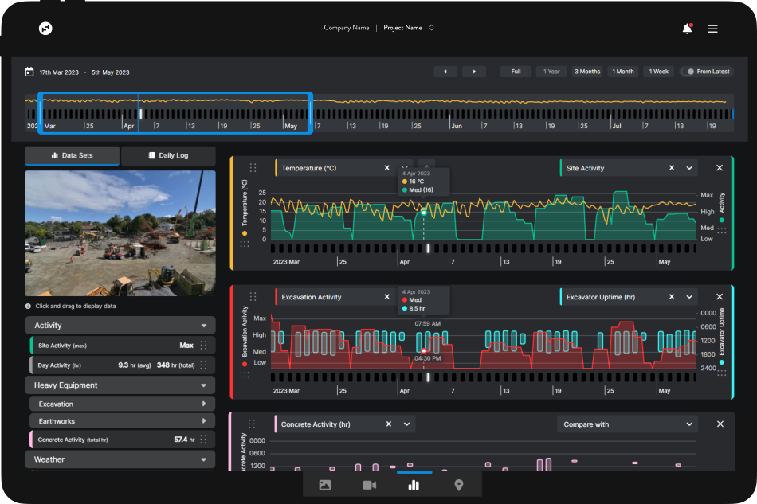Select the bar chart data view icon

coord(414,483)
